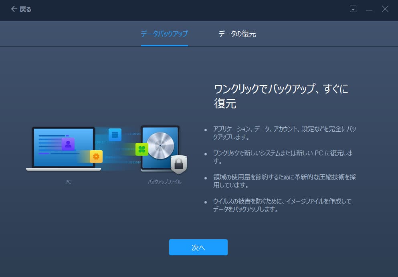The image size is (398, 277).
Task: Open the title bar dropdown menu icon
Action: click(353, 9)
